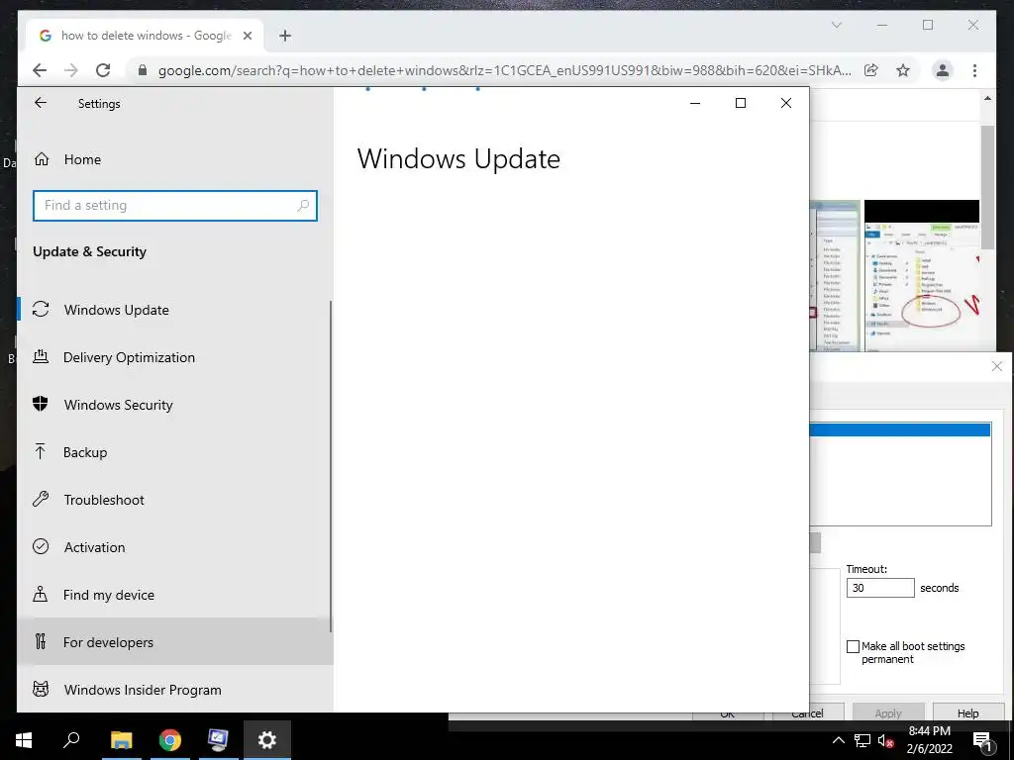Click the file explorer thumbnail with red circle
The height and width of the screenshot is (760, 1014).
coord(922,276)
